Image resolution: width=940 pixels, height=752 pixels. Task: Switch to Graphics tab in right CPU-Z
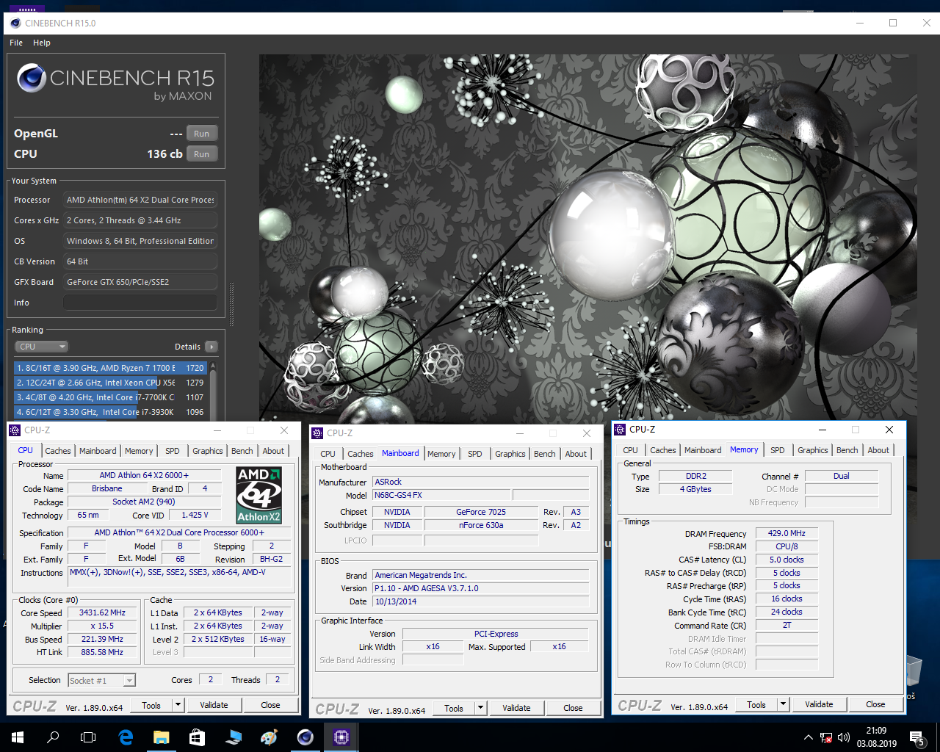(x=813, y=450)
